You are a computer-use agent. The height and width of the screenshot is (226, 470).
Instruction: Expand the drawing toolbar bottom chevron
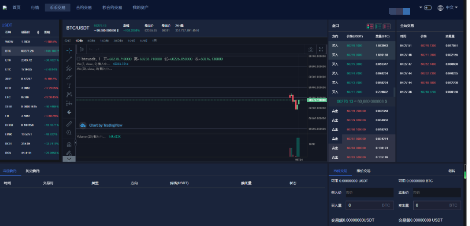pyautogui.click(x=69, y=159)
